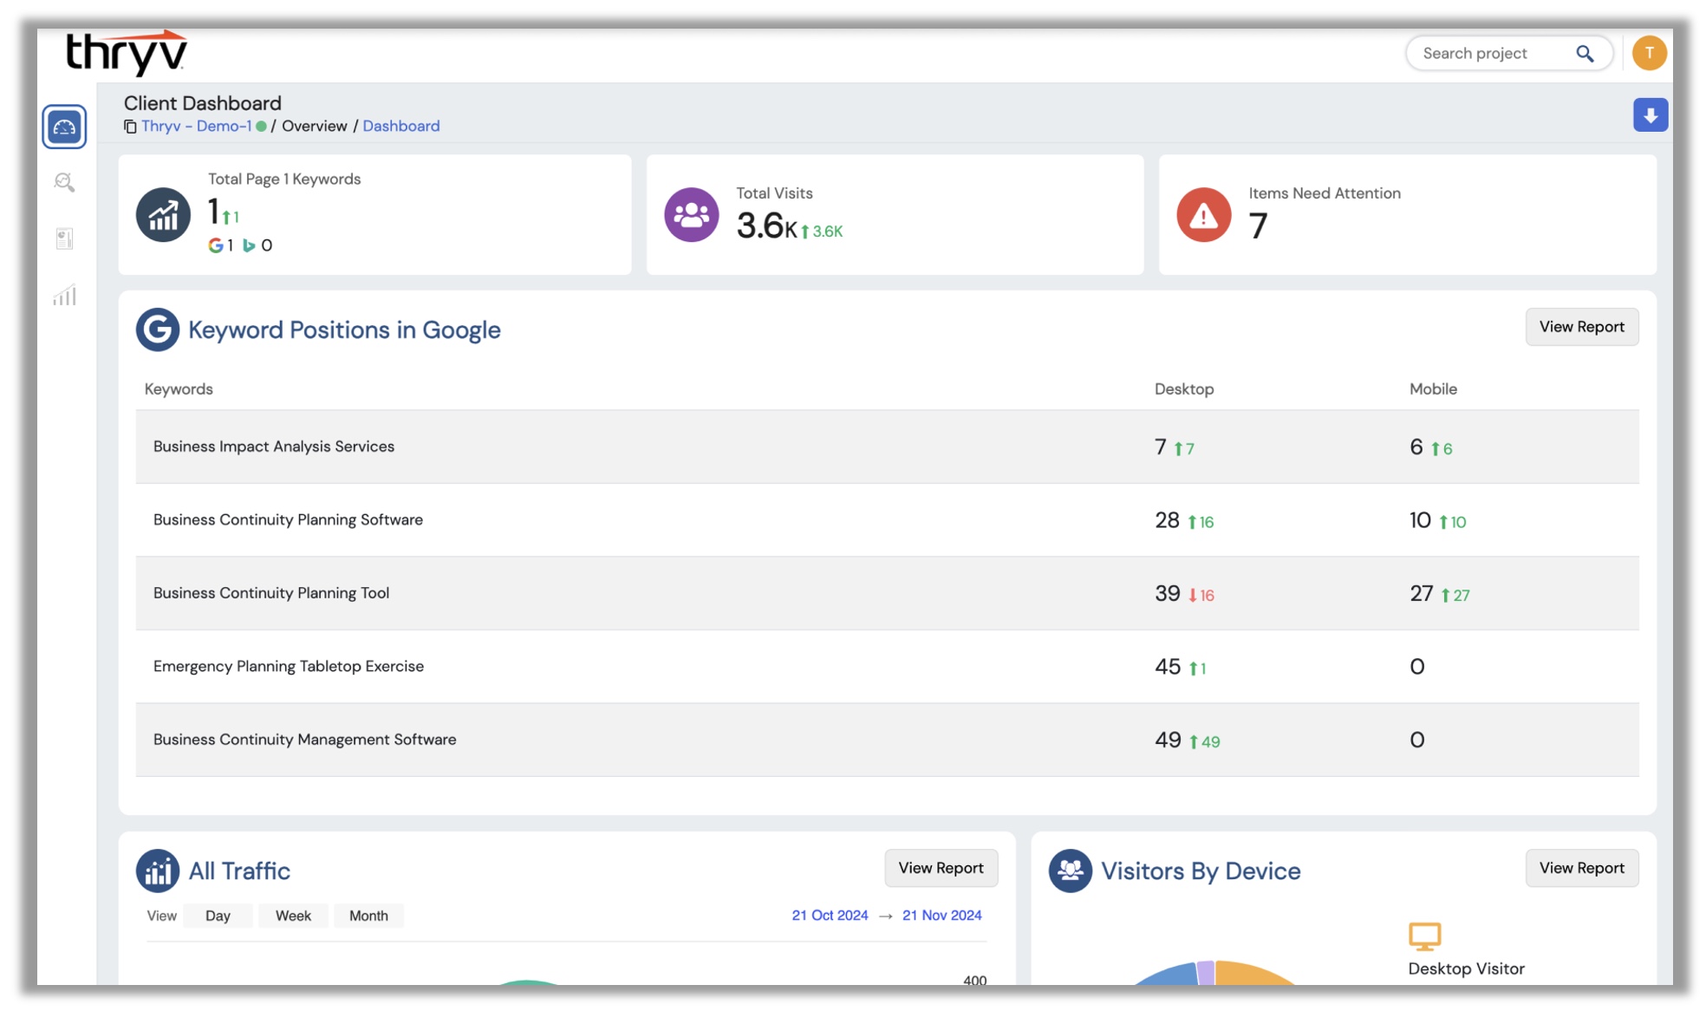The image size is (1706, 1011).
Task: Select the Emergency Planning Tabletop Exercise keyword
Action: coord(289,666)
